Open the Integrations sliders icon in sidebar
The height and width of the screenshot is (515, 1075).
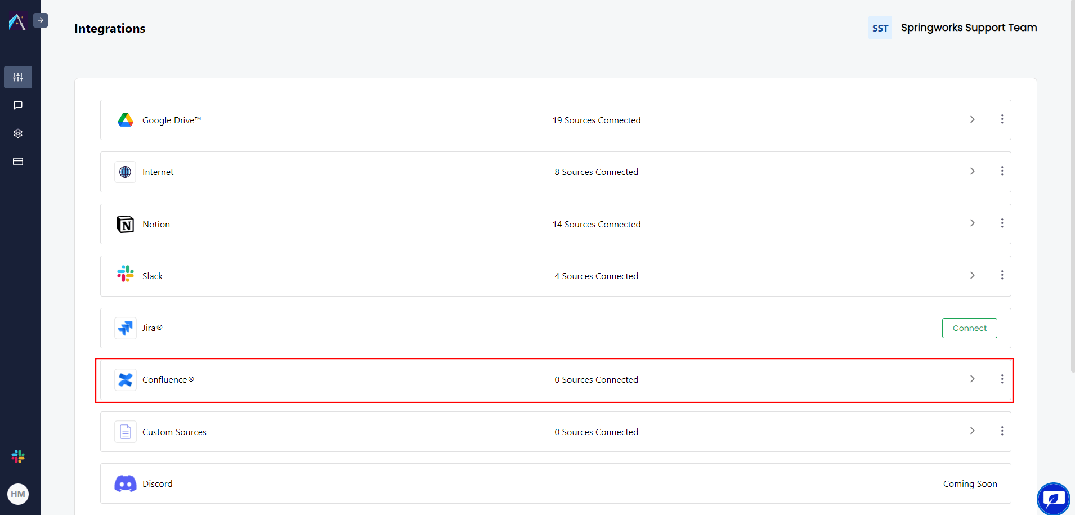[x=18, y=77]
